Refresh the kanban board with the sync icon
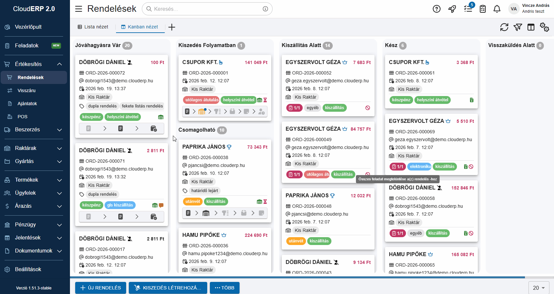The width and height of the screenshot is (554, 294). 504,27
